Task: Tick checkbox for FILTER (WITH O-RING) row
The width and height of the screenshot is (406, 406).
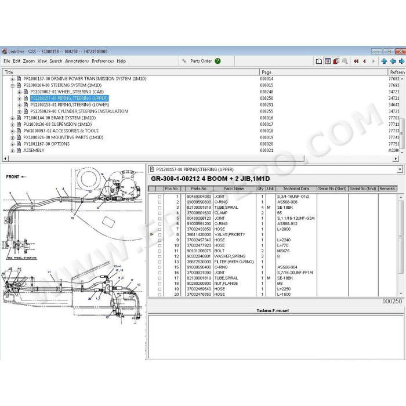Action: click(159, 262)
